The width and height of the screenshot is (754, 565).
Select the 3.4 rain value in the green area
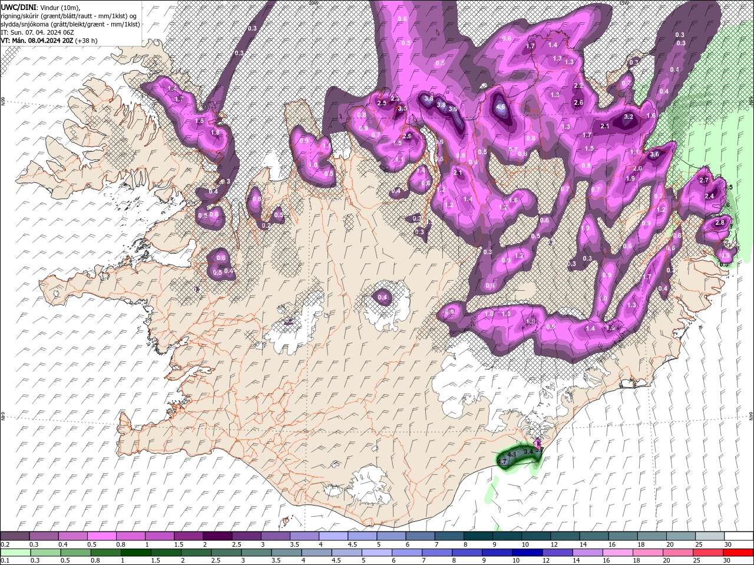pyautogui.click(x=528, y=451)
